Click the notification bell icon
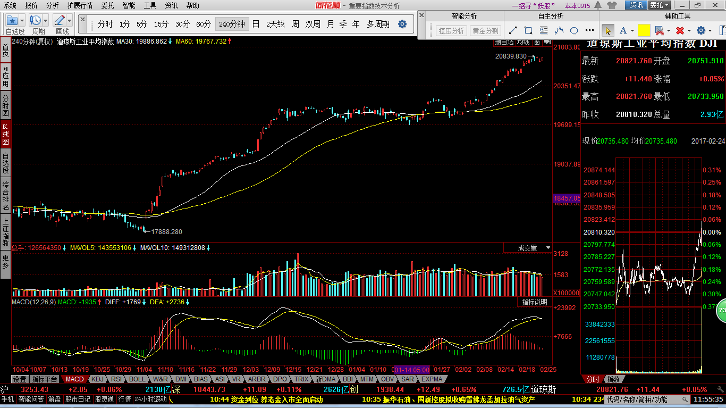726x408 pixels. (599, 5)
